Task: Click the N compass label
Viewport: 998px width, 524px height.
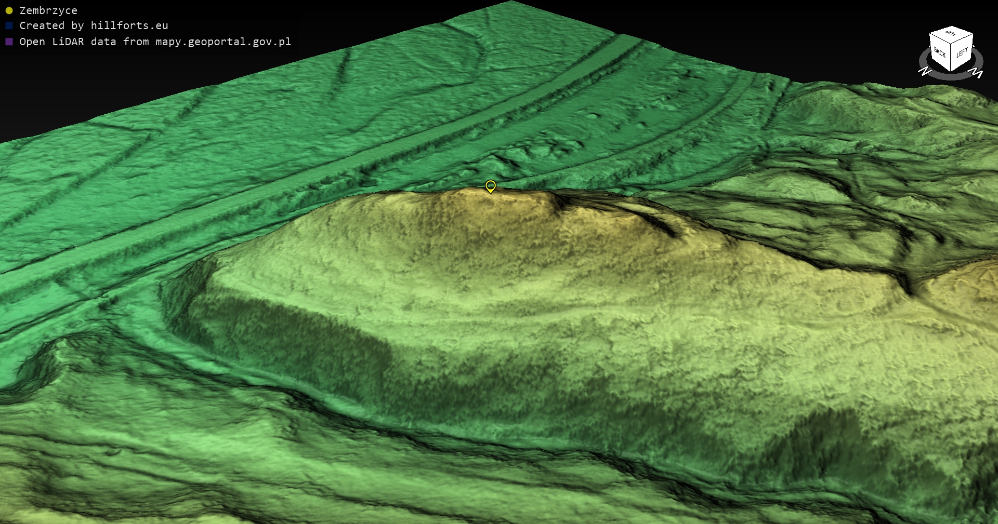Action: click(x=924, y=72)
